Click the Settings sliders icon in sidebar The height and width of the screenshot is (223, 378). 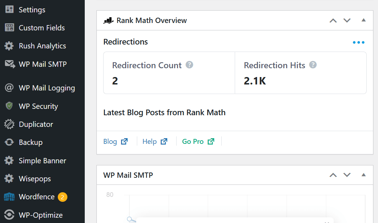point(10,10)
